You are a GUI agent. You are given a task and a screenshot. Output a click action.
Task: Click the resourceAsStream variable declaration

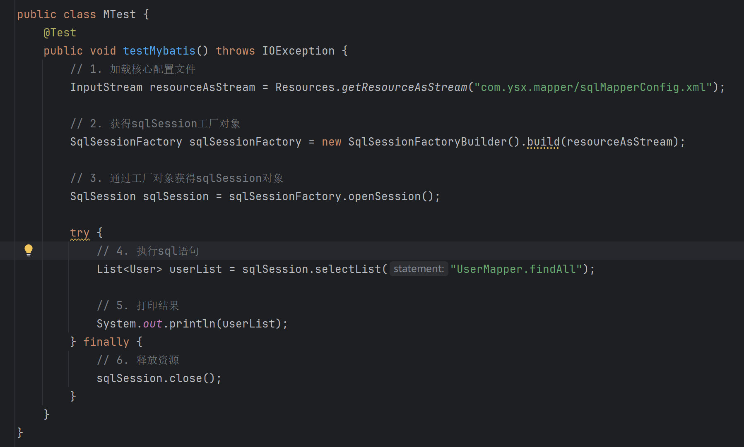point(202,87)
